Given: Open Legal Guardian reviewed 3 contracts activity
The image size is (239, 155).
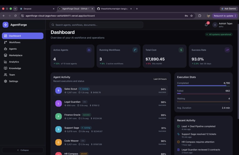Looking at the screenshot, I should click(x=203, y=151).
